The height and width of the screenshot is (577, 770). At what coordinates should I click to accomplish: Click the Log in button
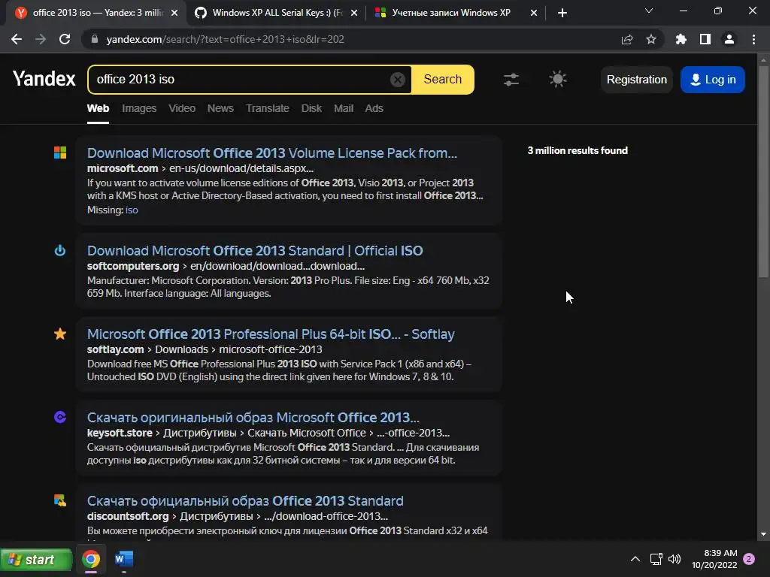tap(713, 80)
